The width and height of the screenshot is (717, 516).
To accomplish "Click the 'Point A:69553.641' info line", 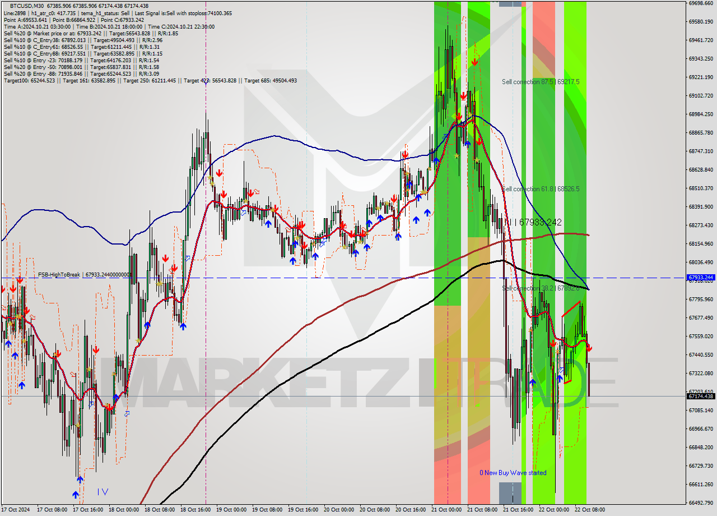I will pos(73,20).
